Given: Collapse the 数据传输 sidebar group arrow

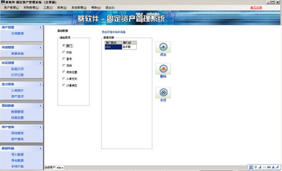Looking at the screenshot, I should click(40, 148).
